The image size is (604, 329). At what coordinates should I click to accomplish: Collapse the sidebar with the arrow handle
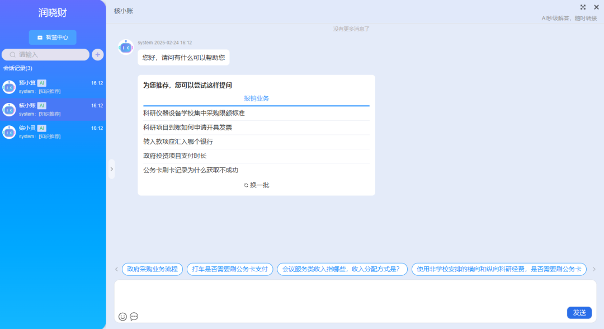point(111,169)
